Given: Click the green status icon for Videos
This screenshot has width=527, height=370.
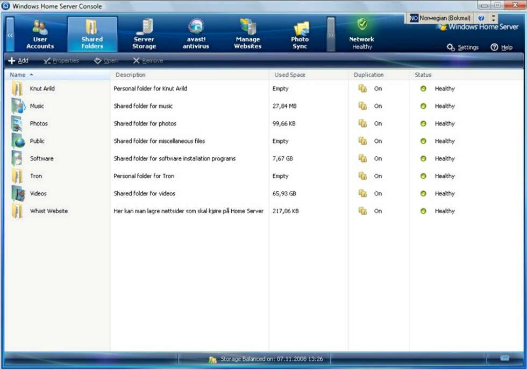Looking at the screenshot, I should [x=423, y=193].
